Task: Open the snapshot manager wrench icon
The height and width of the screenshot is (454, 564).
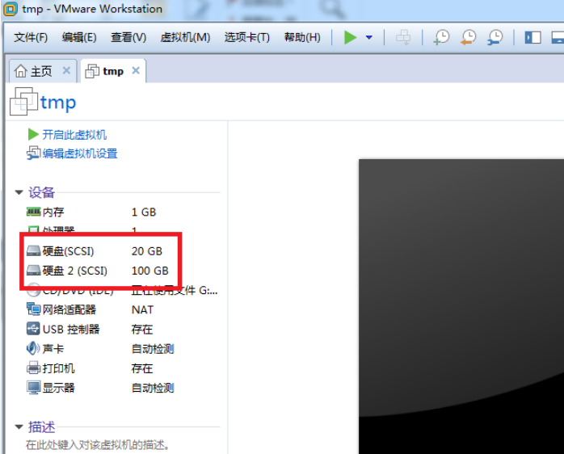Action: click(495, 37)
